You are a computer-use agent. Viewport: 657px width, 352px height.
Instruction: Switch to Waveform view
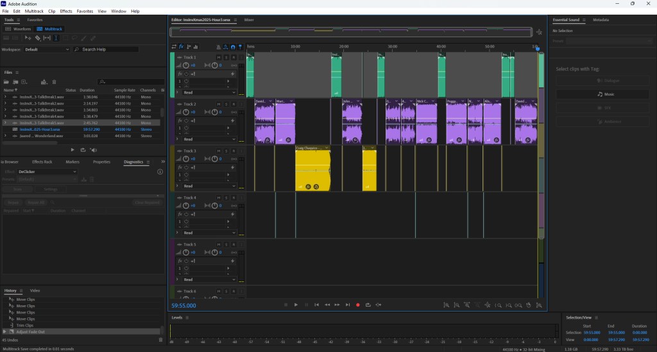pos(19,29)
